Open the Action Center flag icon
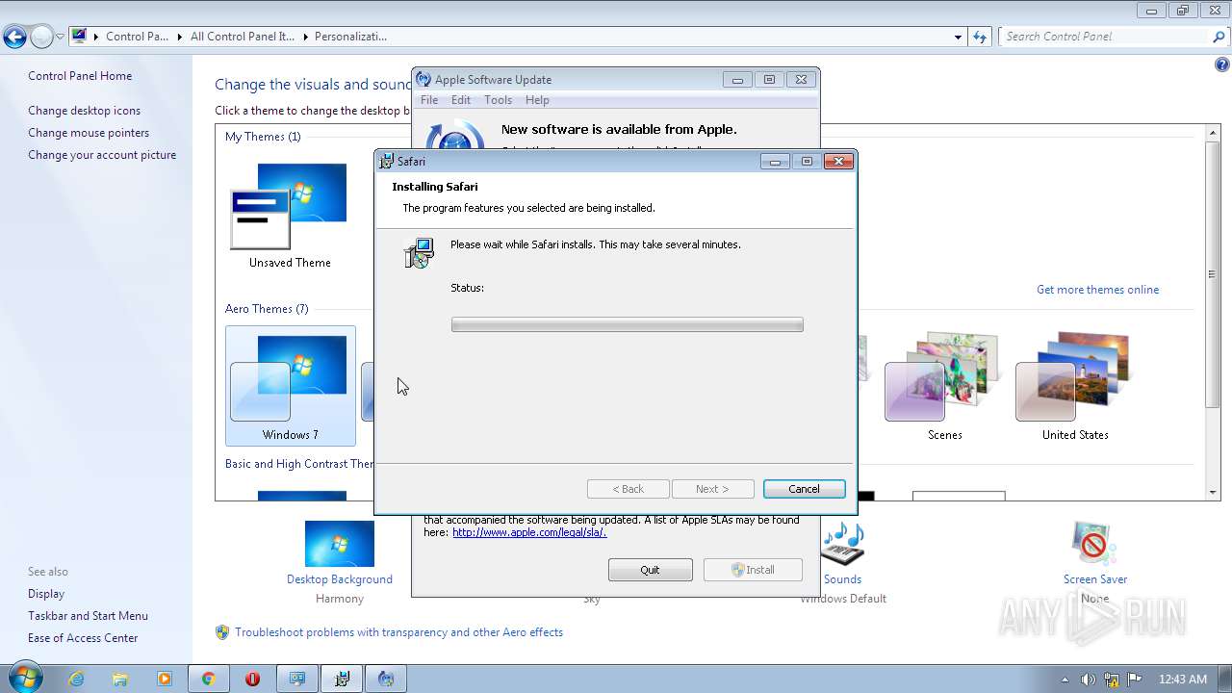Screen dimensions: 1232x693 1135,680
